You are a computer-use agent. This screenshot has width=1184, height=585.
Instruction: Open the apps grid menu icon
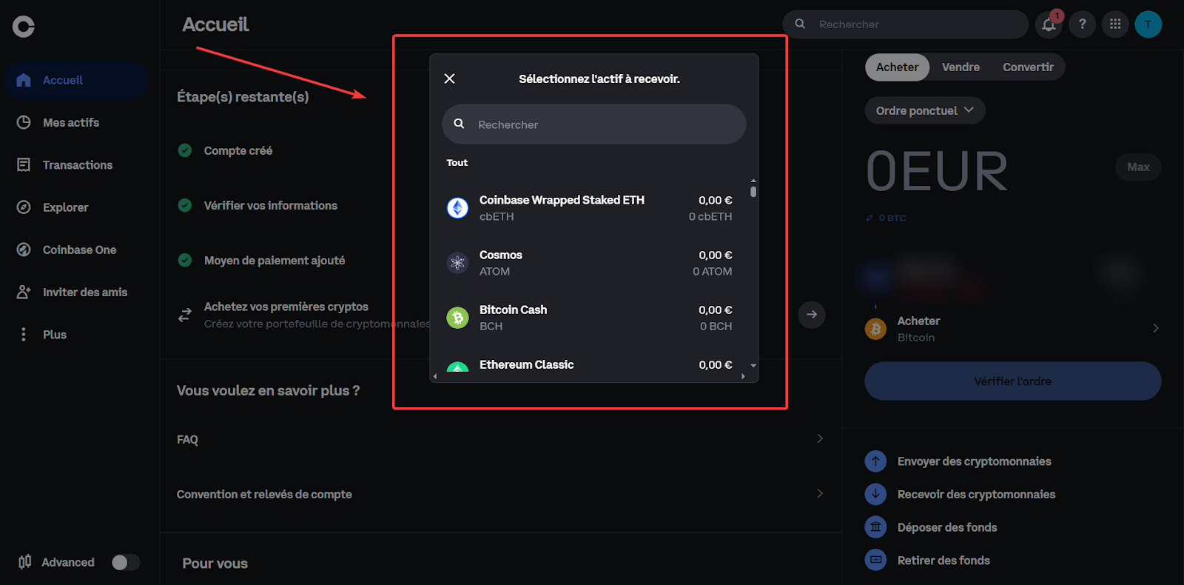tap(1115, 24)
